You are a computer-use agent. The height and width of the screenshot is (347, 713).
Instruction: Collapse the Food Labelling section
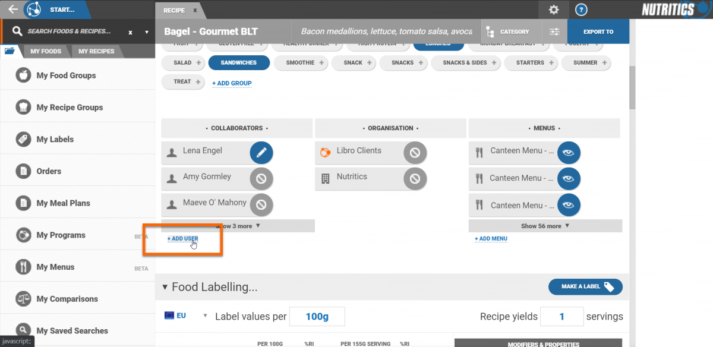pyautogui.click(x=165, y=288)
